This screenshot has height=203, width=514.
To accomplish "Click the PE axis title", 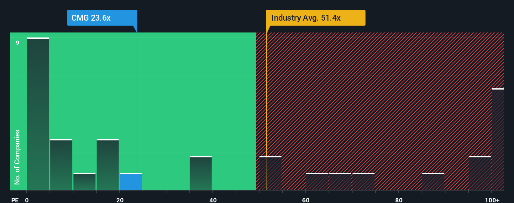I will pos(15,200).
